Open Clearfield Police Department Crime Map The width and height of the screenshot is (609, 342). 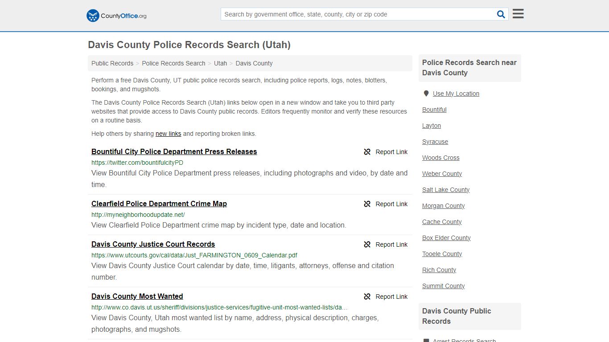coord(159,204)
